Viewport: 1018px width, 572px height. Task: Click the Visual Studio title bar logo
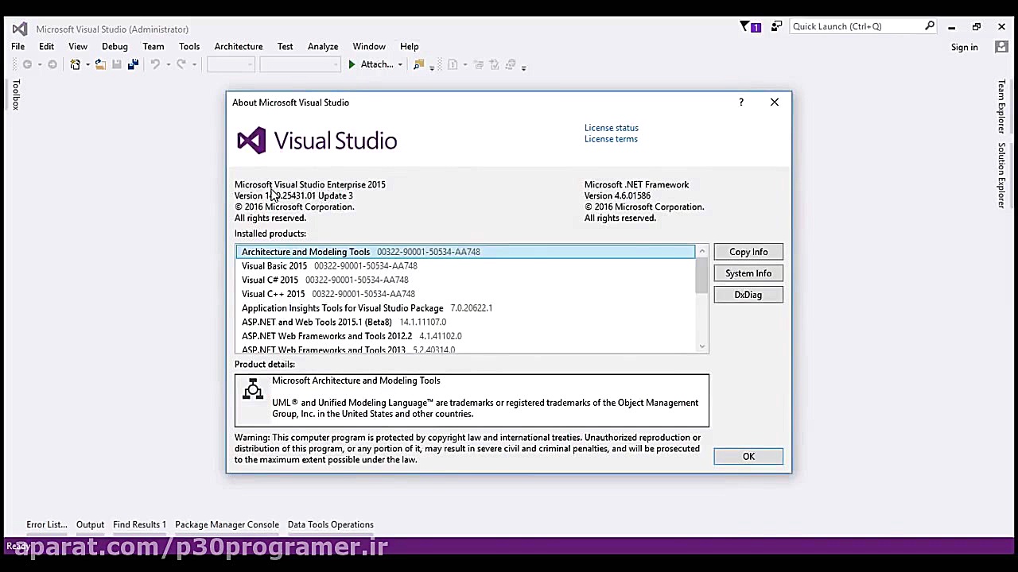(20, 29)
